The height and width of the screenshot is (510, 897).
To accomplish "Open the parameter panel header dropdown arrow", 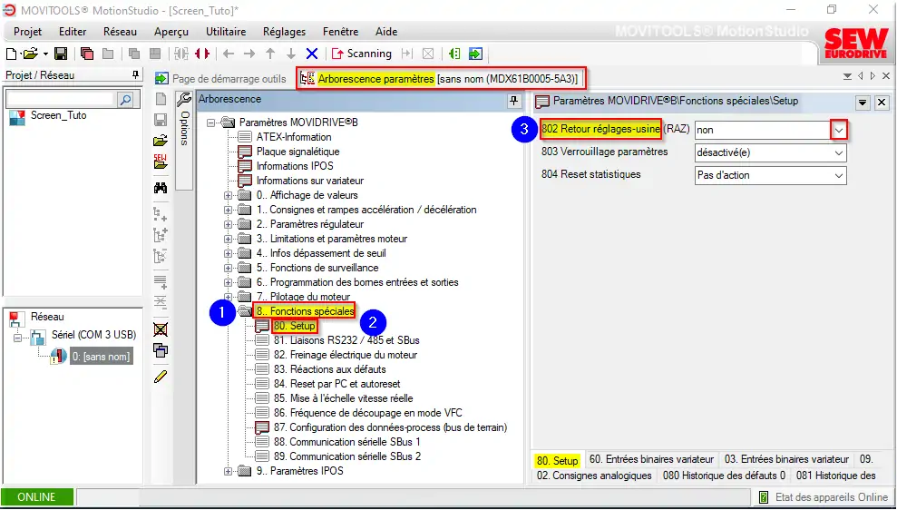I will [863, 103].
